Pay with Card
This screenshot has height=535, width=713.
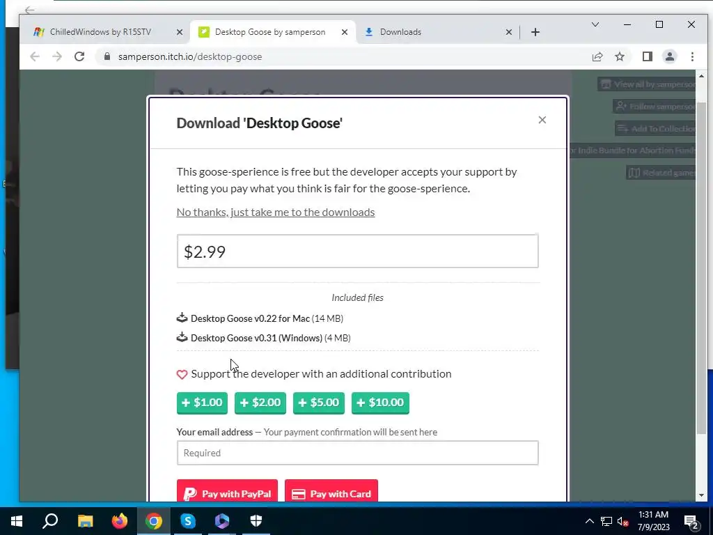pos(331,491)
